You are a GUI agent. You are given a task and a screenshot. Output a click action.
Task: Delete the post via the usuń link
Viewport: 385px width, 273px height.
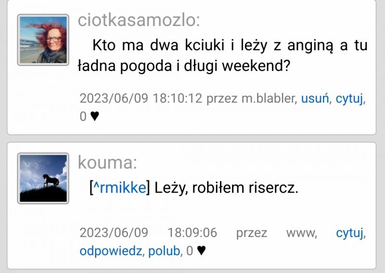315,99
